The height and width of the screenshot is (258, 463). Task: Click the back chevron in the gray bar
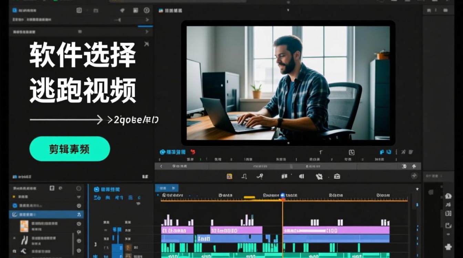pyautogui.click(x=161, y=166)
